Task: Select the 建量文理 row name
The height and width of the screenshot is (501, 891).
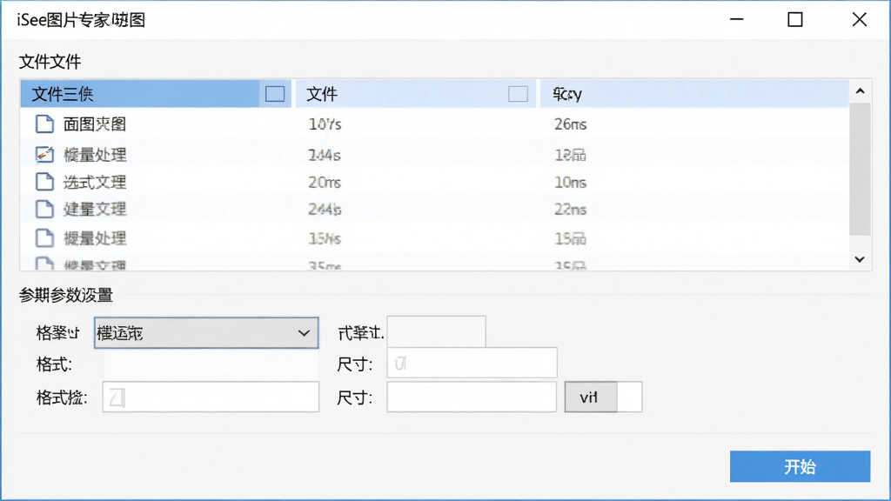Action: [95, 210]
